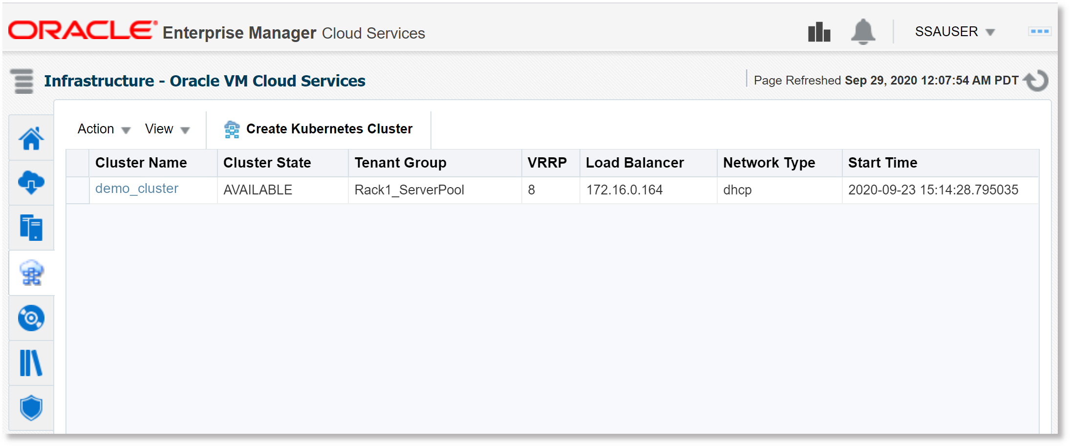Click the Network Type column header

(780, 163)
